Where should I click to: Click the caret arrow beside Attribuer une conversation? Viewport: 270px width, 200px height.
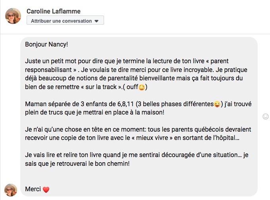(96, 21)
